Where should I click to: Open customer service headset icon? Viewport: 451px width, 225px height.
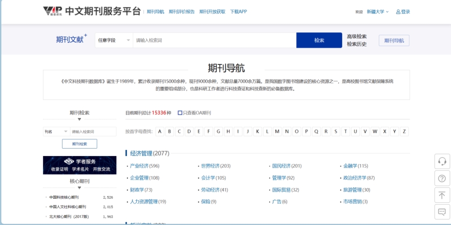[x=442, y=162]
